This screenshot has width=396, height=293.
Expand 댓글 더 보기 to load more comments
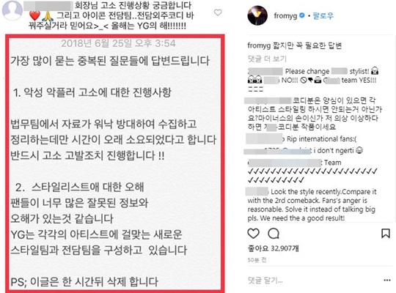click(267, 59)
